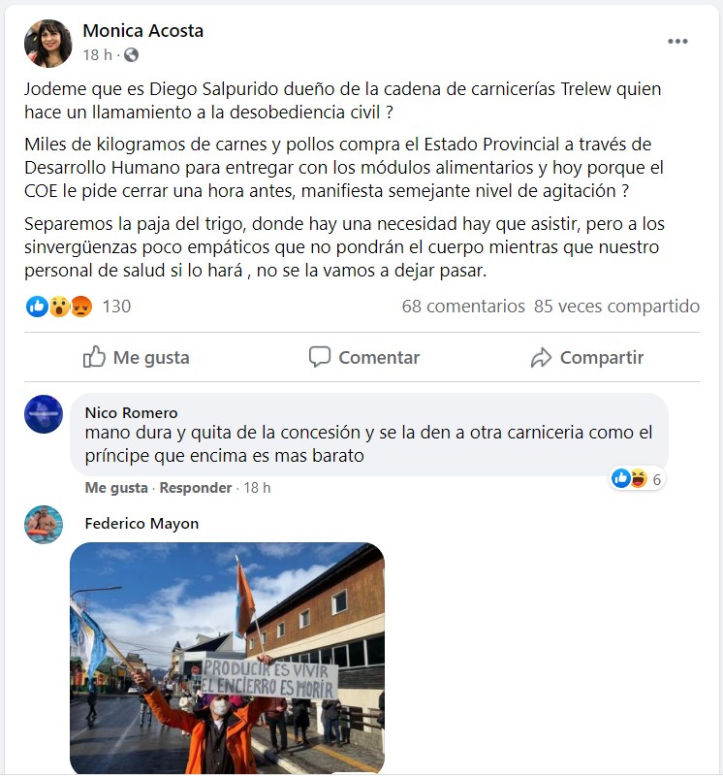The height and width of the screenshot is (777, 723).
Task: Open the three-dot post options menu
Action: point(677,41)
